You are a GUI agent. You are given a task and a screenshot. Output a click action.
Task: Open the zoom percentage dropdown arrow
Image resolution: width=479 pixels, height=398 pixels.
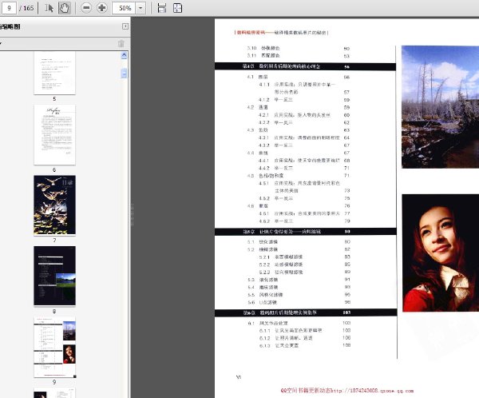pyautogui.click(x=141, y=8)
